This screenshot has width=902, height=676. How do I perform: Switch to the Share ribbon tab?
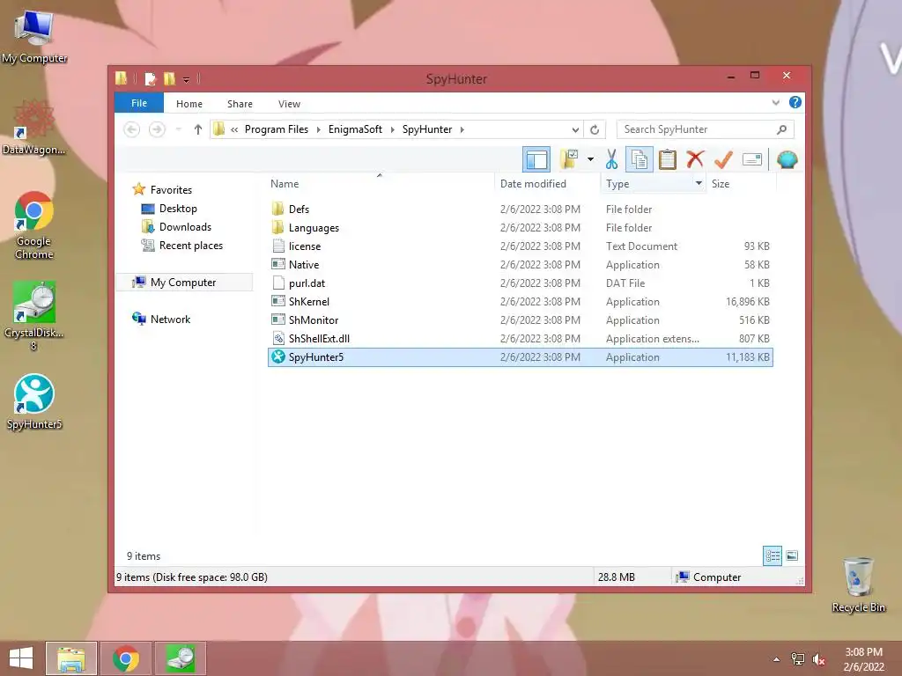pyautogui.click(x=240, y=104)
